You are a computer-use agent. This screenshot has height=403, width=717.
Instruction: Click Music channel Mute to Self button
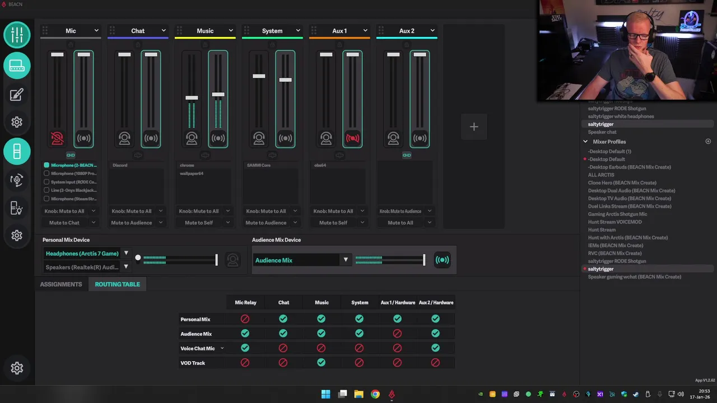coord(199,223)
